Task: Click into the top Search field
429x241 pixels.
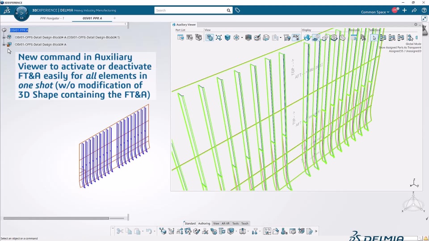Action: [190, 10]
